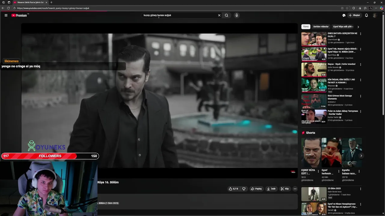Open Rick Grimes Most Savage Moments thumbnail
The image size is (385, 216).
click(x=314, y=101)
